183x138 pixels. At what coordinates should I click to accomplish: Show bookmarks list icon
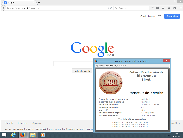click(157, 8)
